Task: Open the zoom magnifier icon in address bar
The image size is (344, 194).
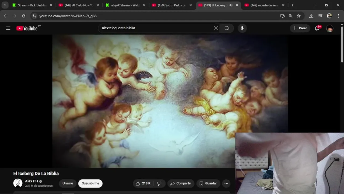Action: [x=290, y=16]
